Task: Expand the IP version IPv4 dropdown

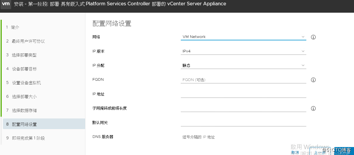Action: 243,51
